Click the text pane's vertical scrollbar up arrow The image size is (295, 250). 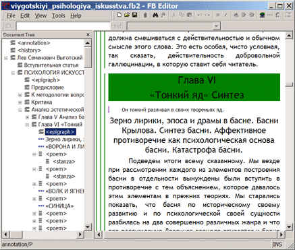(289, 35)
